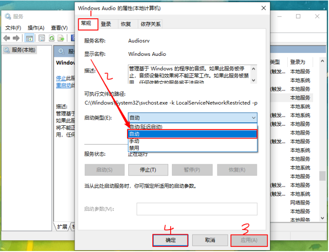Click the forward arrow toolbar icon
This screenshot has width=329, height=252.
coord(16,38)
